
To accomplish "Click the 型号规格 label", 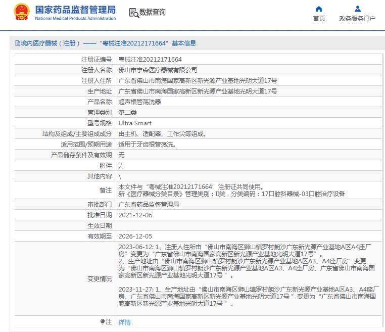I will pos(100,123).
